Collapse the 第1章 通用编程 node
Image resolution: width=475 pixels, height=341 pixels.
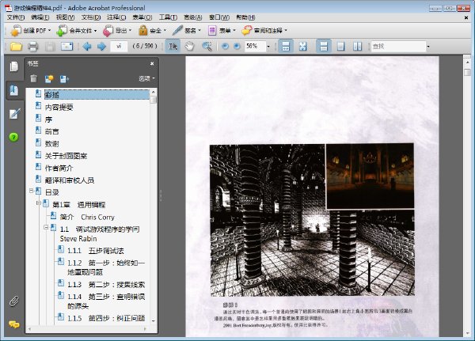pos(39,203)
